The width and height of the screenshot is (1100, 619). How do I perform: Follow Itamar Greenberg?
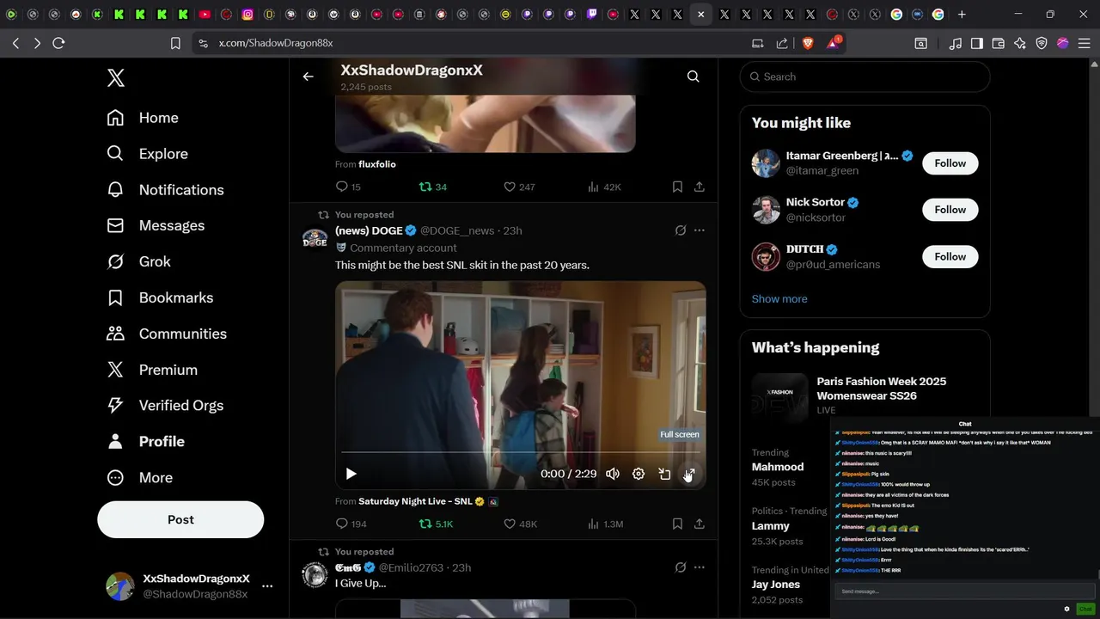coord(950,163)
